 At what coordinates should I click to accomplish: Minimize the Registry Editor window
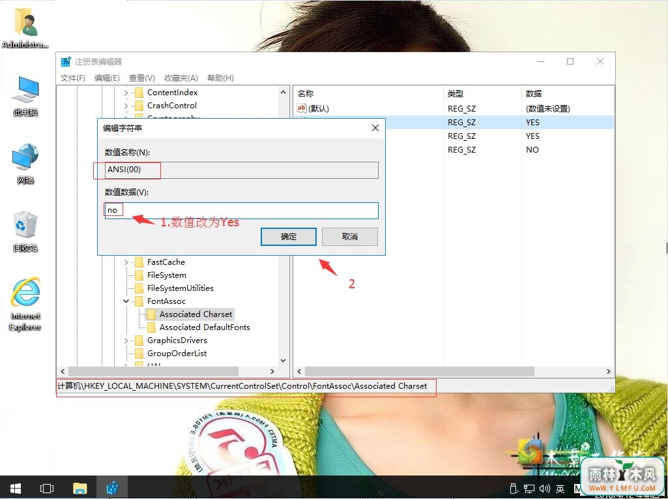pos(541,61)
